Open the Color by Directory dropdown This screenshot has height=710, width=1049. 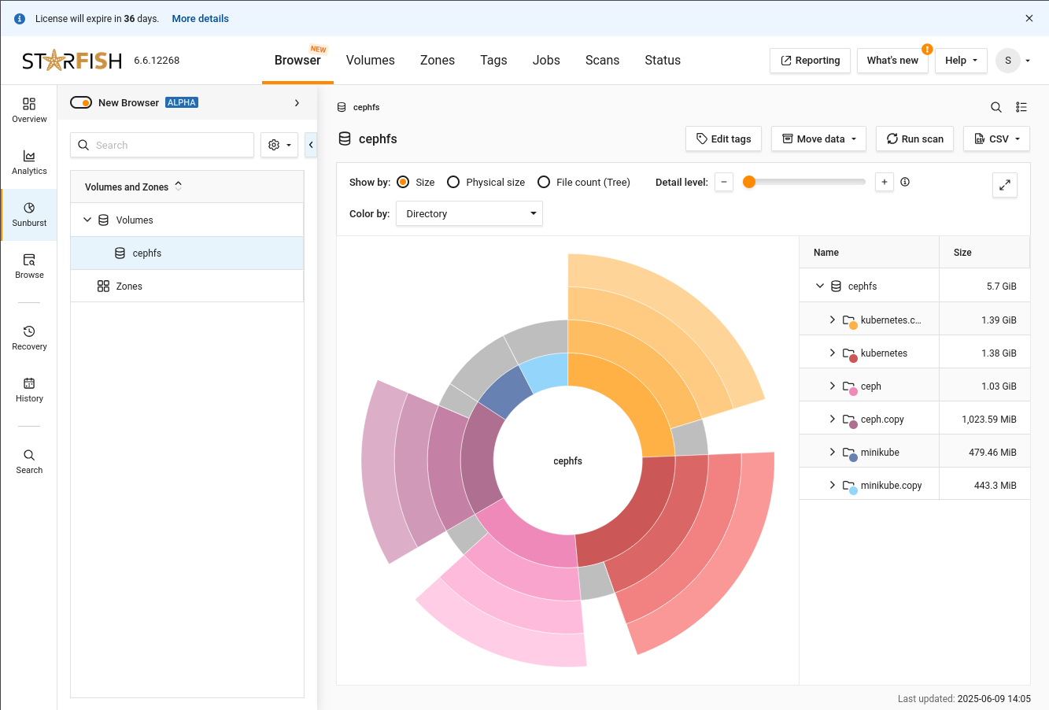[469, 213]
